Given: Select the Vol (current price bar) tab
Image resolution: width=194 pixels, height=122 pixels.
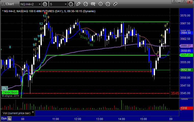Looking at the screenshot, I should [x=17, y=113].
